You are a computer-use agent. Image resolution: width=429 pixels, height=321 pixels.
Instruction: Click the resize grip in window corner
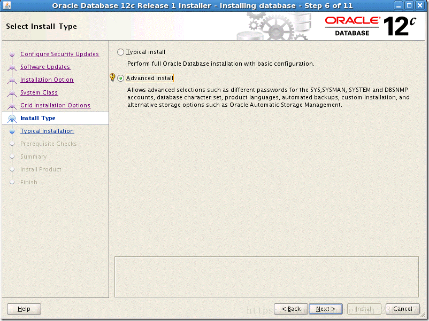(424, 316)
